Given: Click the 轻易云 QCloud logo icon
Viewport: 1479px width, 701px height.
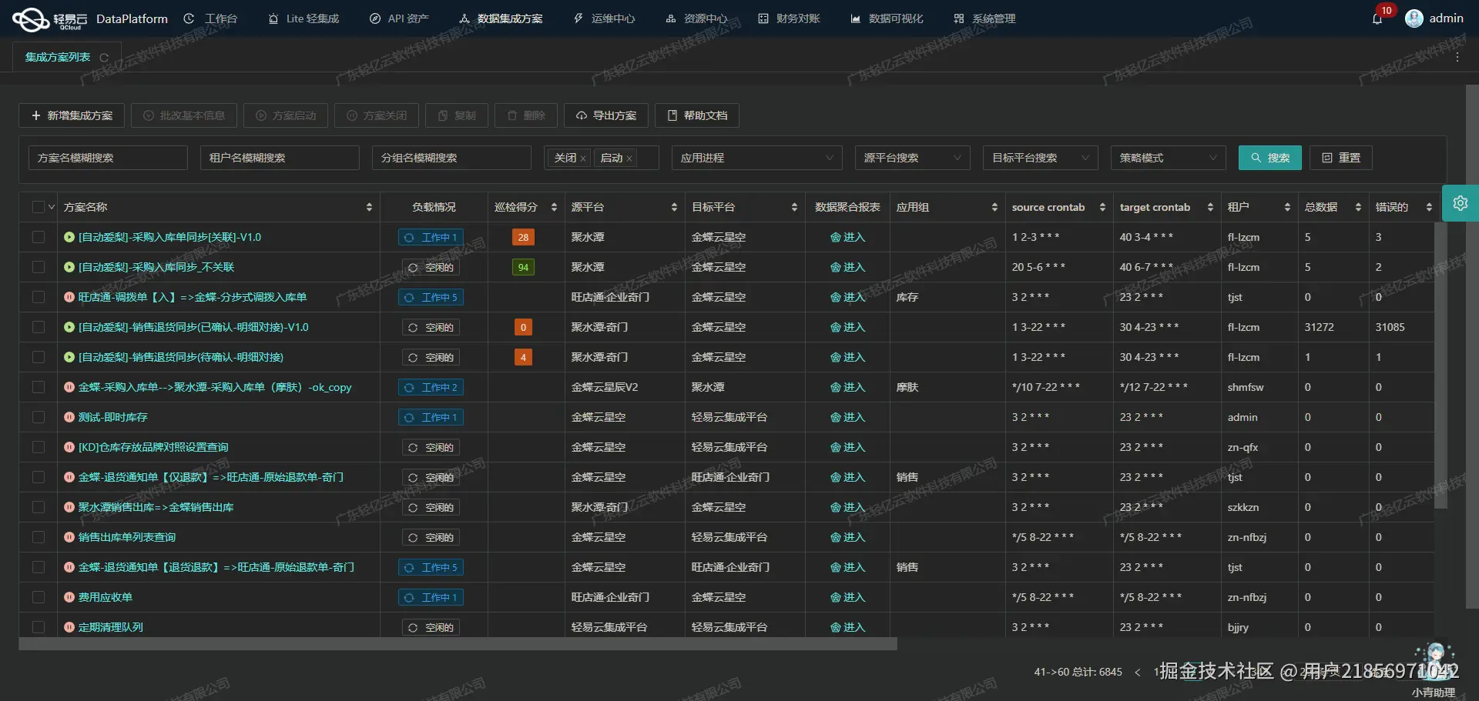Looking at the screenshot, I should coord(31,18).
